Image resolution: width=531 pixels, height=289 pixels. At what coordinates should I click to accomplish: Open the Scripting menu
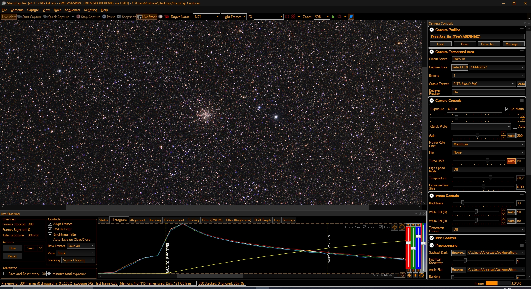point(90,10)
